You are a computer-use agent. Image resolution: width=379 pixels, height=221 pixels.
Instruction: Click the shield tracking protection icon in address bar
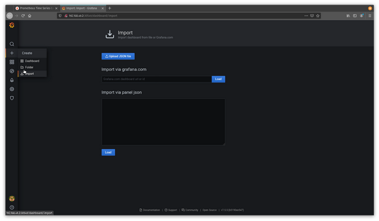point(60,16)
